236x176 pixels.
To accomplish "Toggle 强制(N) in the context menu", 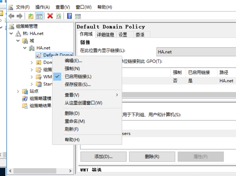I will click(x=72, y=68).
